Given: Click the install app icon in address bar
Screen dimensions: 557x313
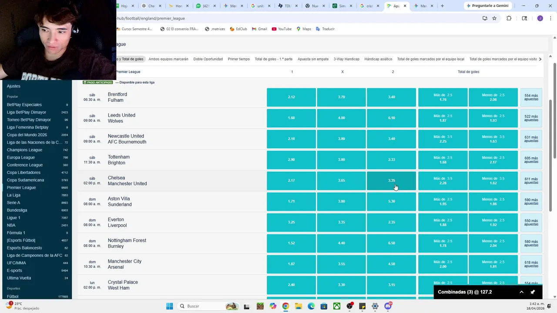Looking at the screenshot, I should [x=485, y=18].
